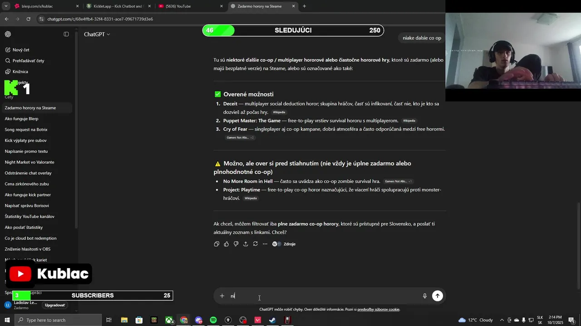Open the predvoľby súborov cookie link
Image resolution: width=581 pixels, height=326 pixels.
[379, 310]
